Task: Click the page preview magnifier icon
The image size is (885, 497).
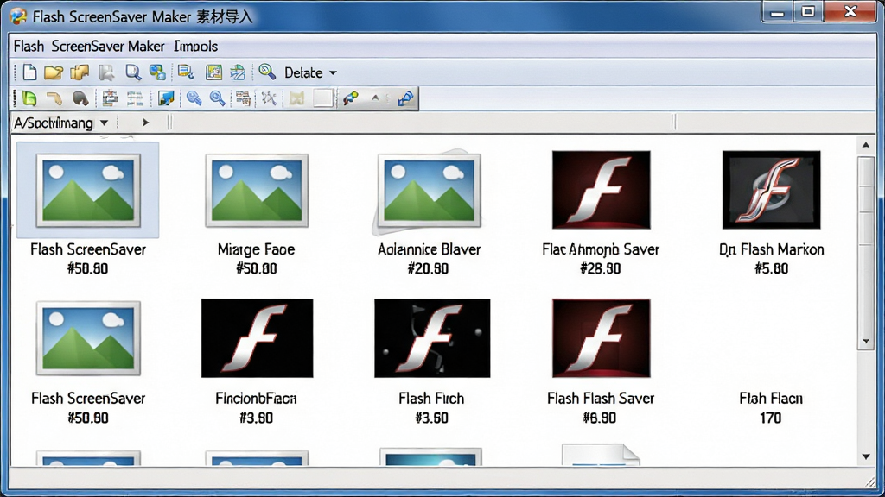Action: 132,72
